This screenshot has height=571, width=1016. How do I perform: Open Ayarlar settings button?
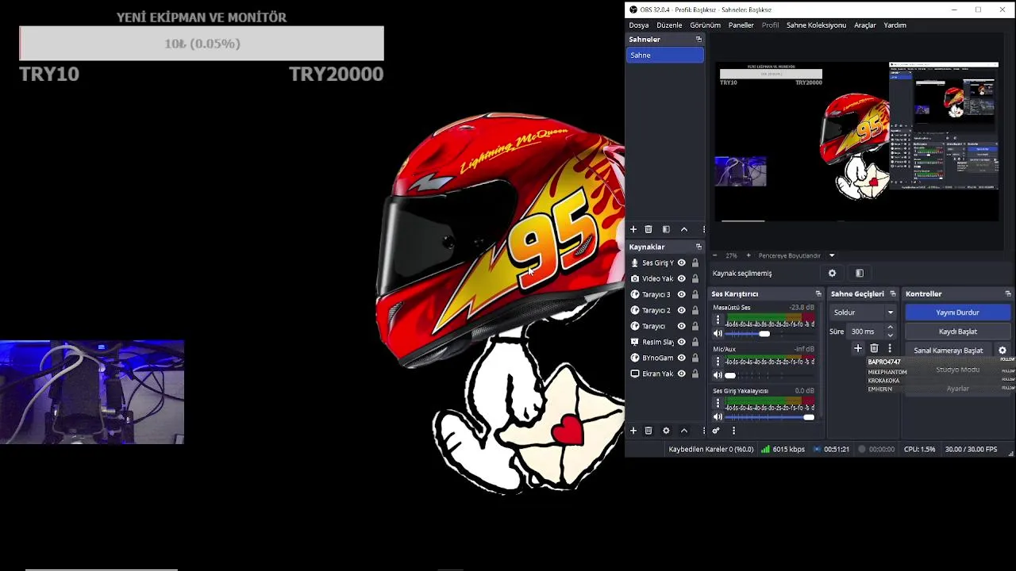click(957, 389)
